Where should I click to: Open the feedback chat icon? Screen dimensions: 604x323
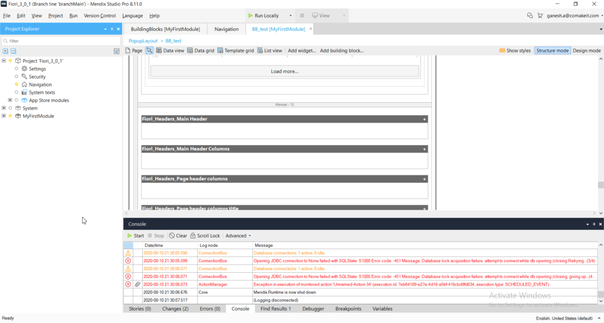click(x=530, y=15)
